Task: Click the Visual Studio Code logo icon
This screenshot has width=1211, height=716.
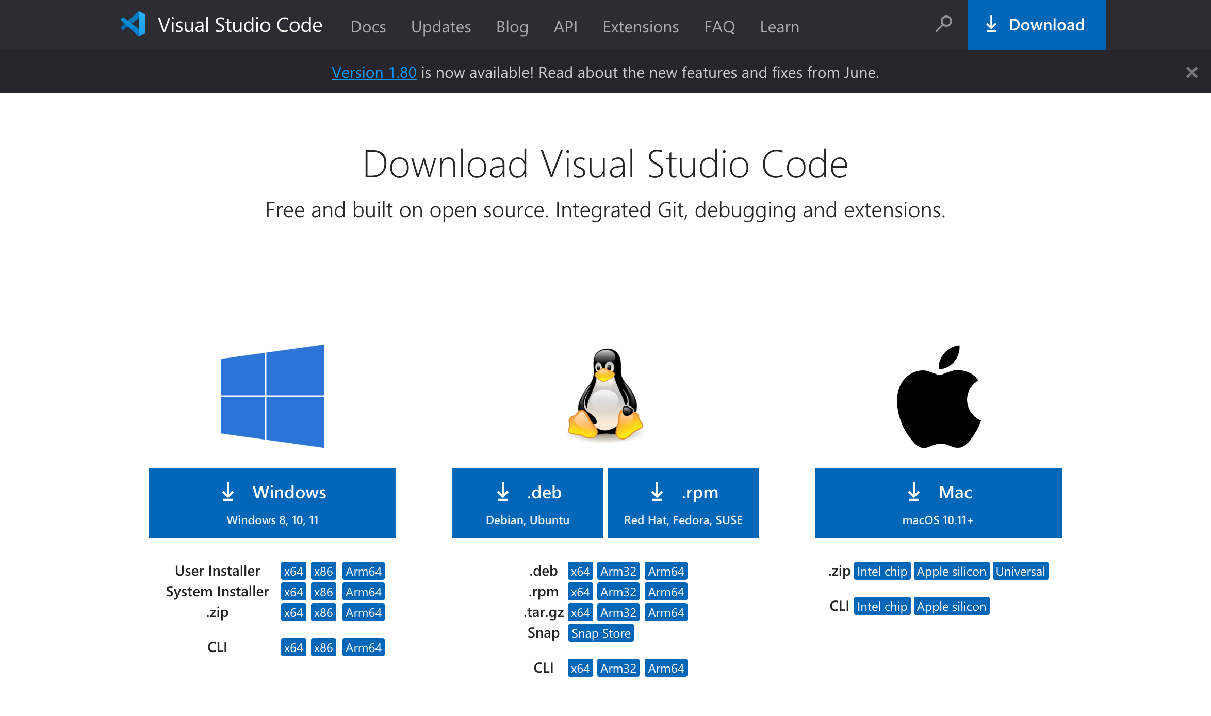Action: coord(133,24)
